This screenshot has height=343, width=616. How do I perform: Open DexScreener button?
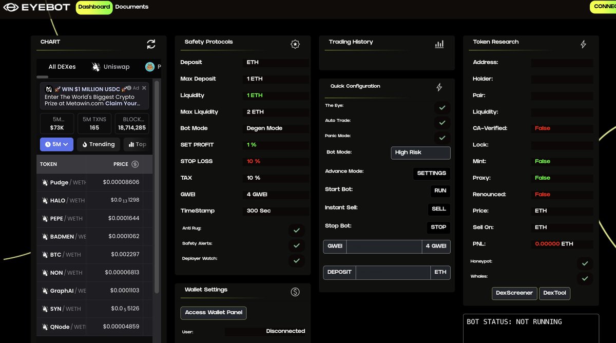(x=514, y=293)
